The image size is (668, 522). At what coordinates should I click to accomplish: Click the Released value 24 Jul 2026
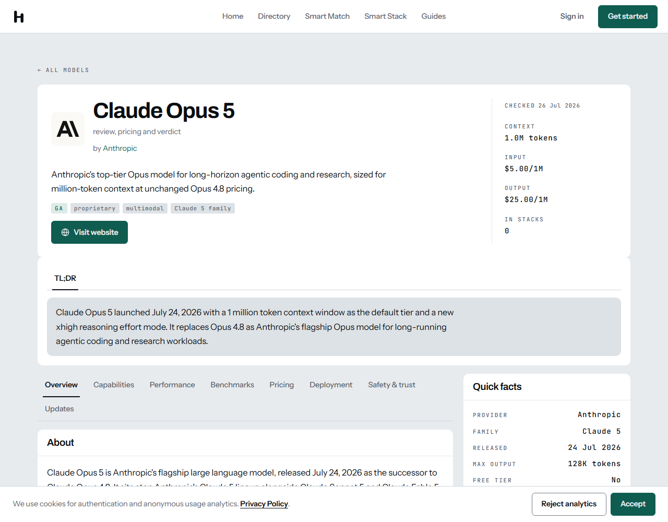coord(594,447)
